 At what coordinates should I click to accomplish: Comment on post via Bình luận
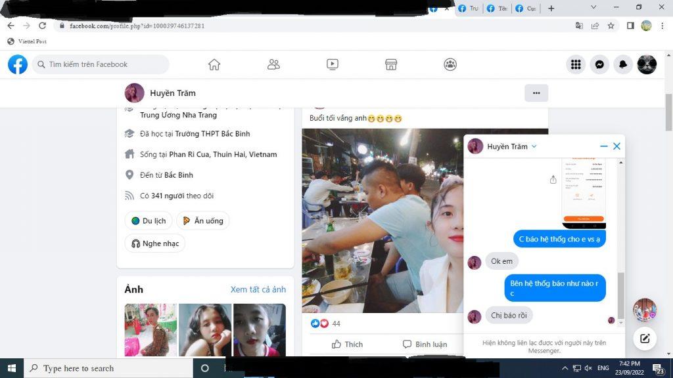425,345
